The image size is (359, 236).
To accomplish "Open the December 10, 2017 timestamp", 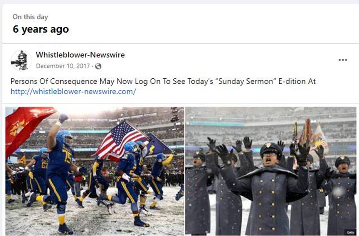I will point(63,66).
